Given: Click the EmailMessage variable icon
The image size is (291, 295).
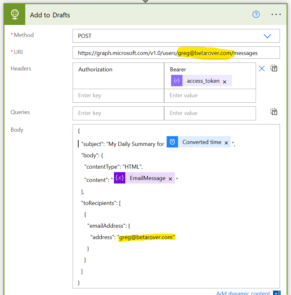Looking at the screenshot, I should 120,178.
